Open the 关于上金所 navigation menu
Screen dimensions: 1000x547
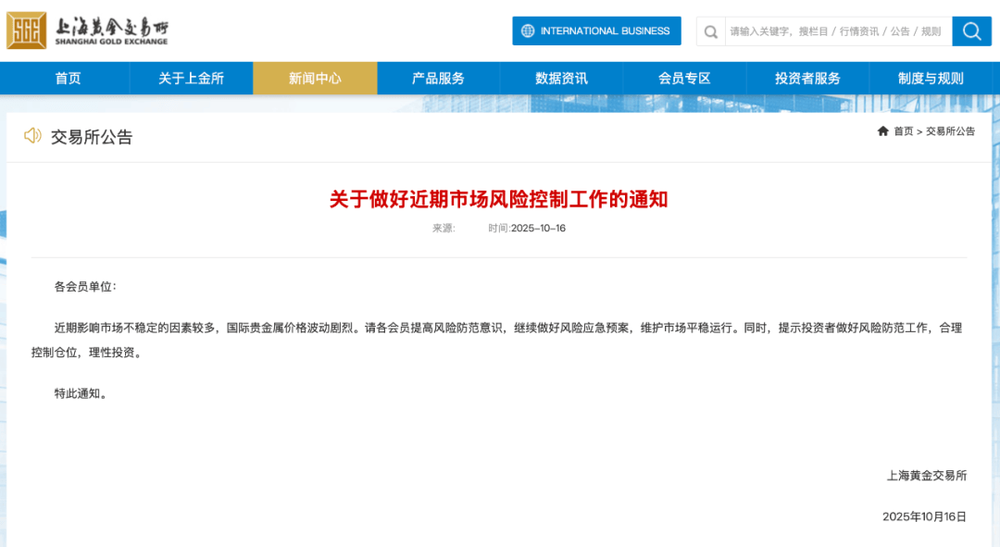[x=191, y=79]
